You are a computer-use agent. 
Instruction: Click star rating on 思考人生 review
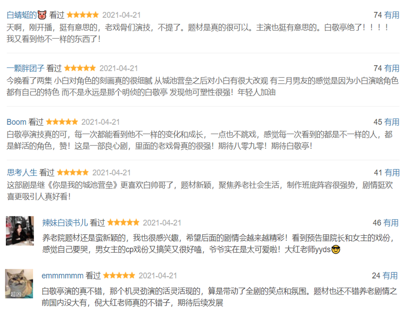[x=73, y=172]
